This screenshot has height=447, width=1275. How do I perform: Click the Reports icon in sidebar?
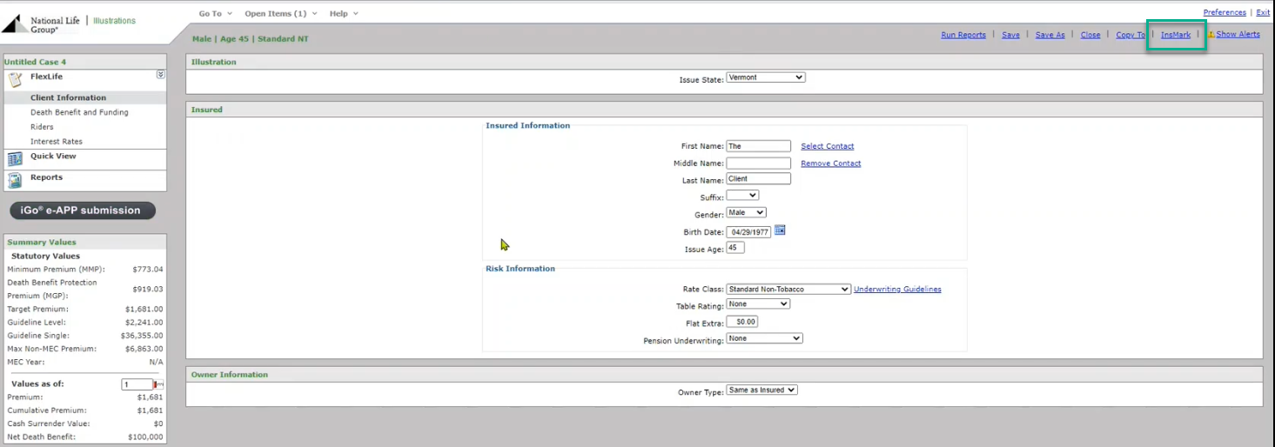click(x=15, y=180)
